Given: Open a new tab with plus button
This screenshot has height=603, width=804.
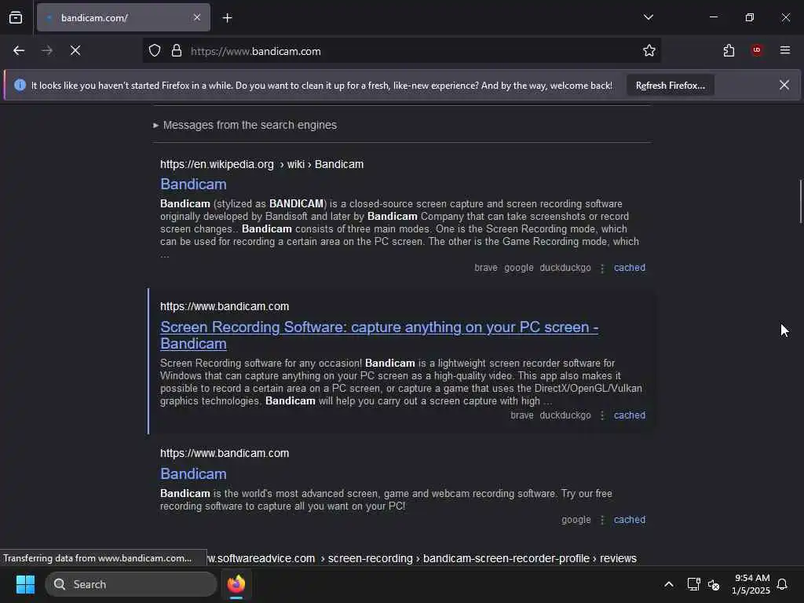Looking at the screenshot, I should click(227, 18).
